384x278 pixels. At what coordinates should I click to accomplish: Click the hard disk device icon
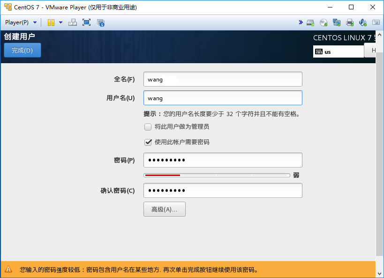click(310, 23)
